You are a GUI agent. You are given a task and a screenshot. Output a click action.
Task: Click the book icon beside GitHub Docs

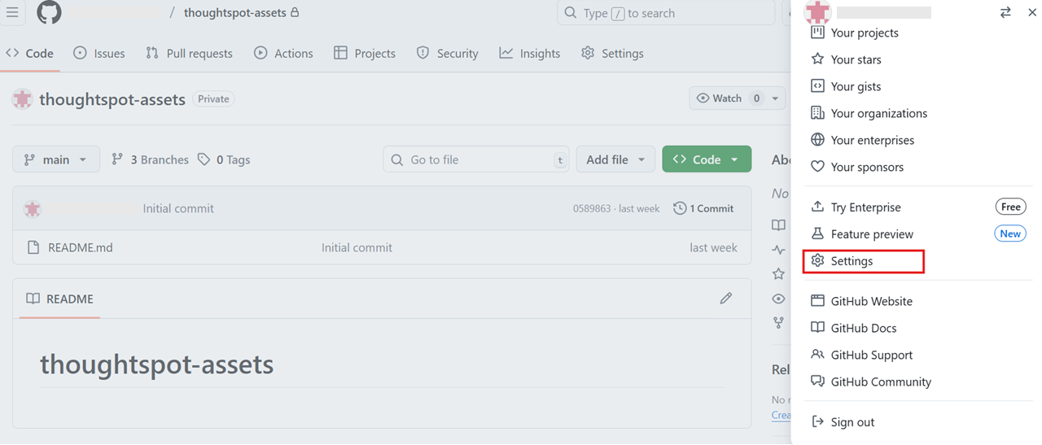pyautogui.click(x=817, y=328)
